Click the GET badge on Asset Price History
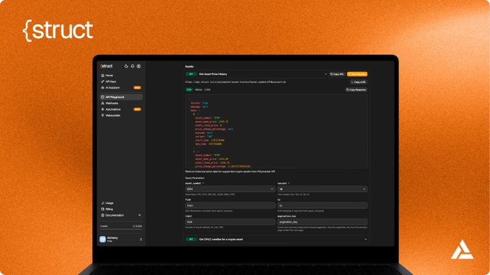Screen dimensions: 490x275 191,74
